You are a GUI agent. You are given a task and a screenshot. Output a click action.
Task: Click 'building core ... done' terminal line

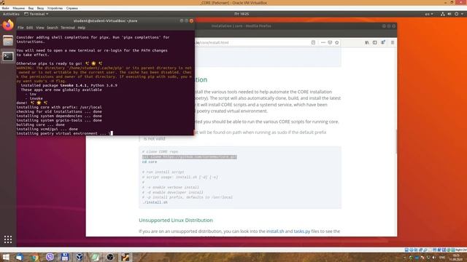click(40, 124)
